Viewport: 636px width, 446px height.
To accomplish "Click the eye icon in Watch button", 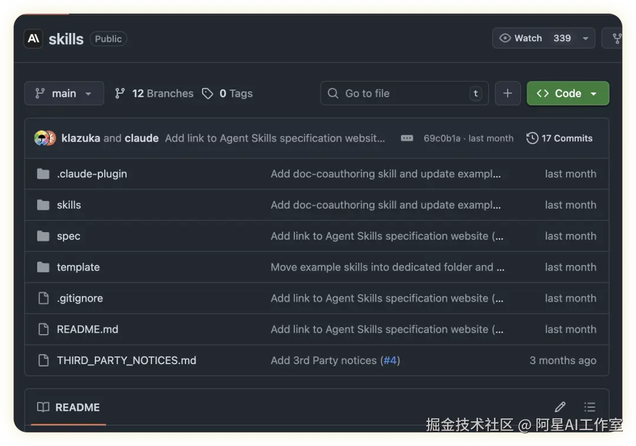I will [505, 38].
